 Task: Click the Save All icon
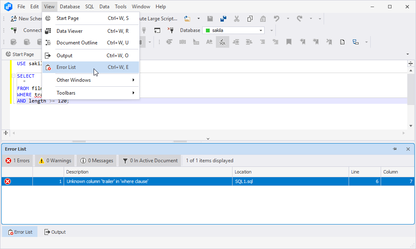(223, 19)
